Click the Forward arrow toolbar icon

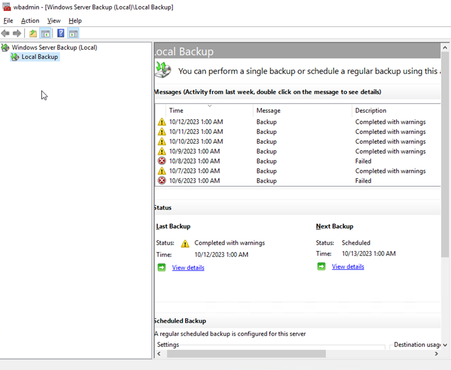pyautogui.click(x=17, y=33)
